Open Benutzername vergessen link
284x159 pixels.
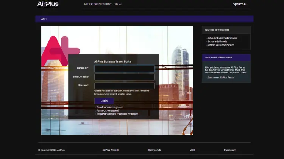(110, 107)
